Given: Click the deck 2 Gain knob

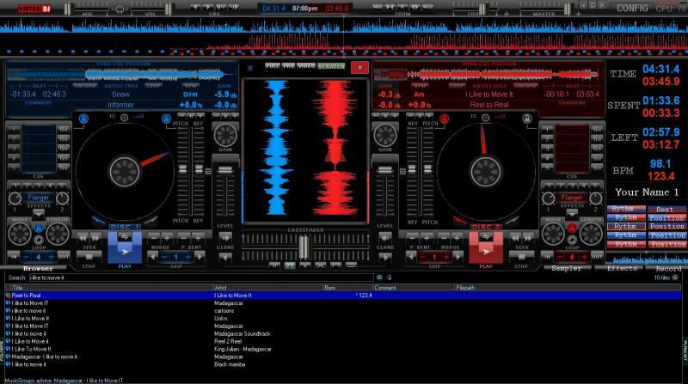Looking at the screenshot, I should [384, 134].
